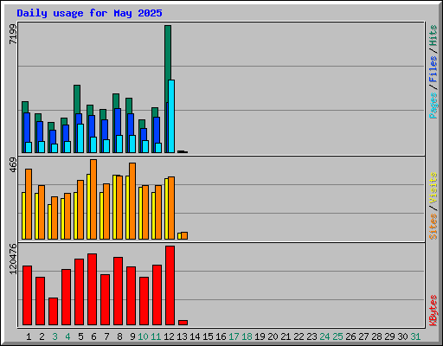Click the green x-axis day label 4
The height and width of the screenshot is (346, 443).
[x=67, y=336]
